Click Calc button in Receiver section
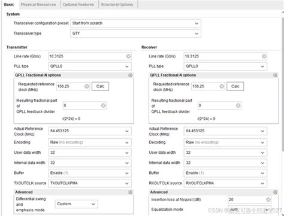This screenshot has height=216, width=284. pyautogui.click(x=235, y=86)
